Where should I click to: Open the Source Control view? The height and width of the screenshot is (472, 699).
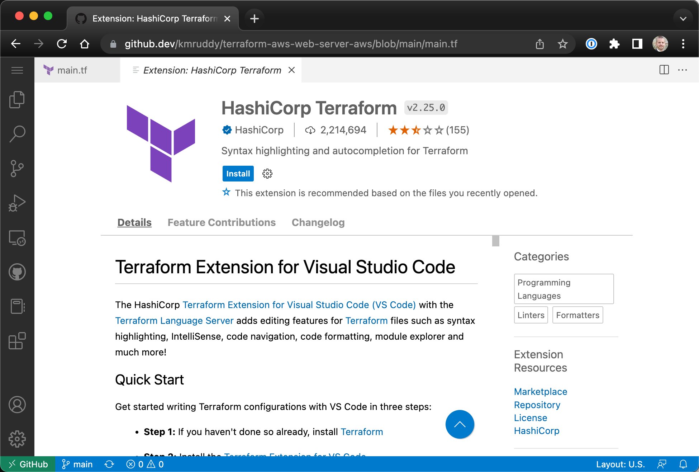tap(17, 167)
